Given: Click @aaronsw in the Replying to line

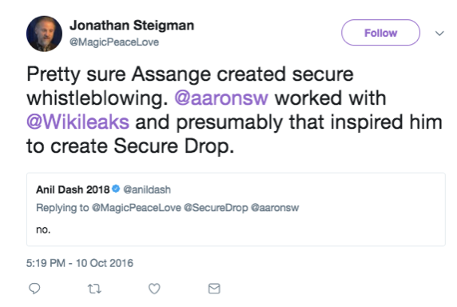Looking at the screenshot, I should (275, 208).
